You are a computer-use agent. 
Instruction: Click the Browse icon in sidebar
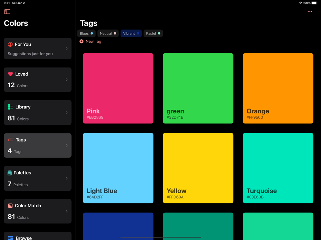(11, 238)
